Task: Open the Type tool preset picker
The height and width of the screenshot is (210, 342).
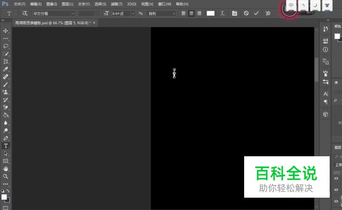Action: [9, 13]
